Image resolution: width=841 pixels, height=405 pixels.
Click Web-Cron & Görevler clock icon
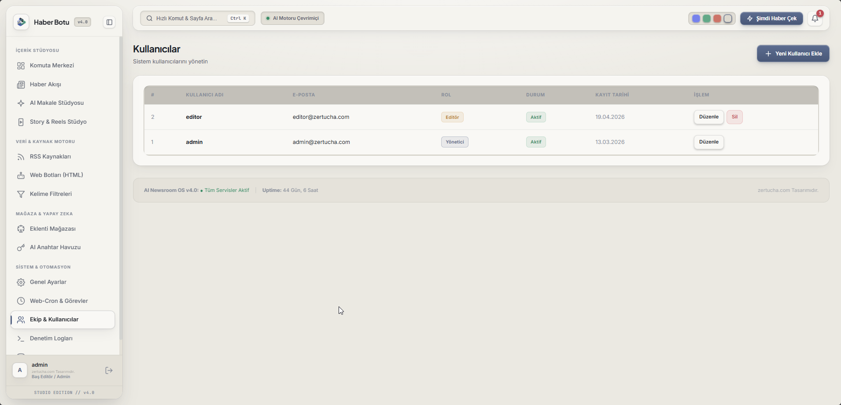tap(21, 301)
